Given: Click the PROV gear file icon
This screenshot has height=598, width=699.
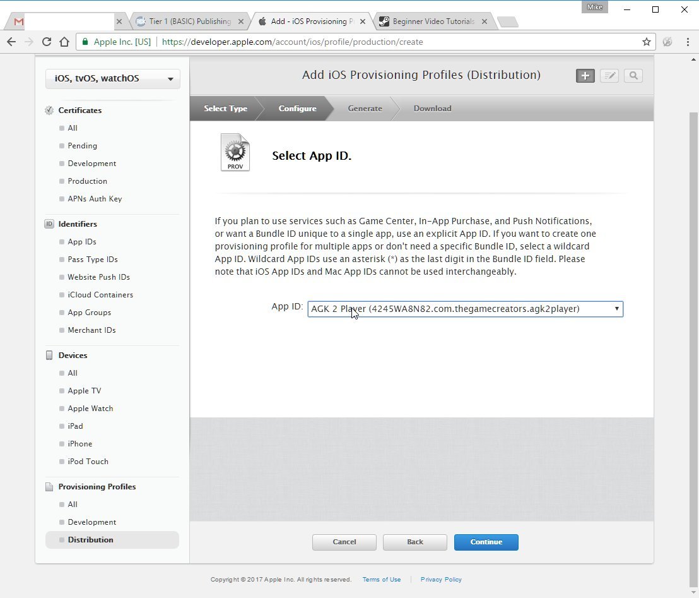Looking at the screenshot, I should (235, 152).
